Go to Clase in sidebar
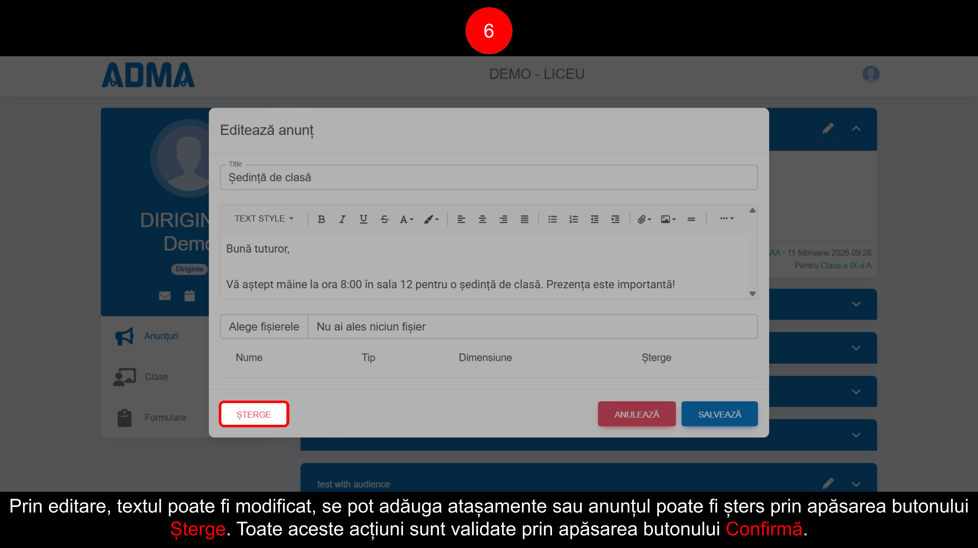This screenshot has height=548, width=978. pyautogui.click(x=156, y=377)
